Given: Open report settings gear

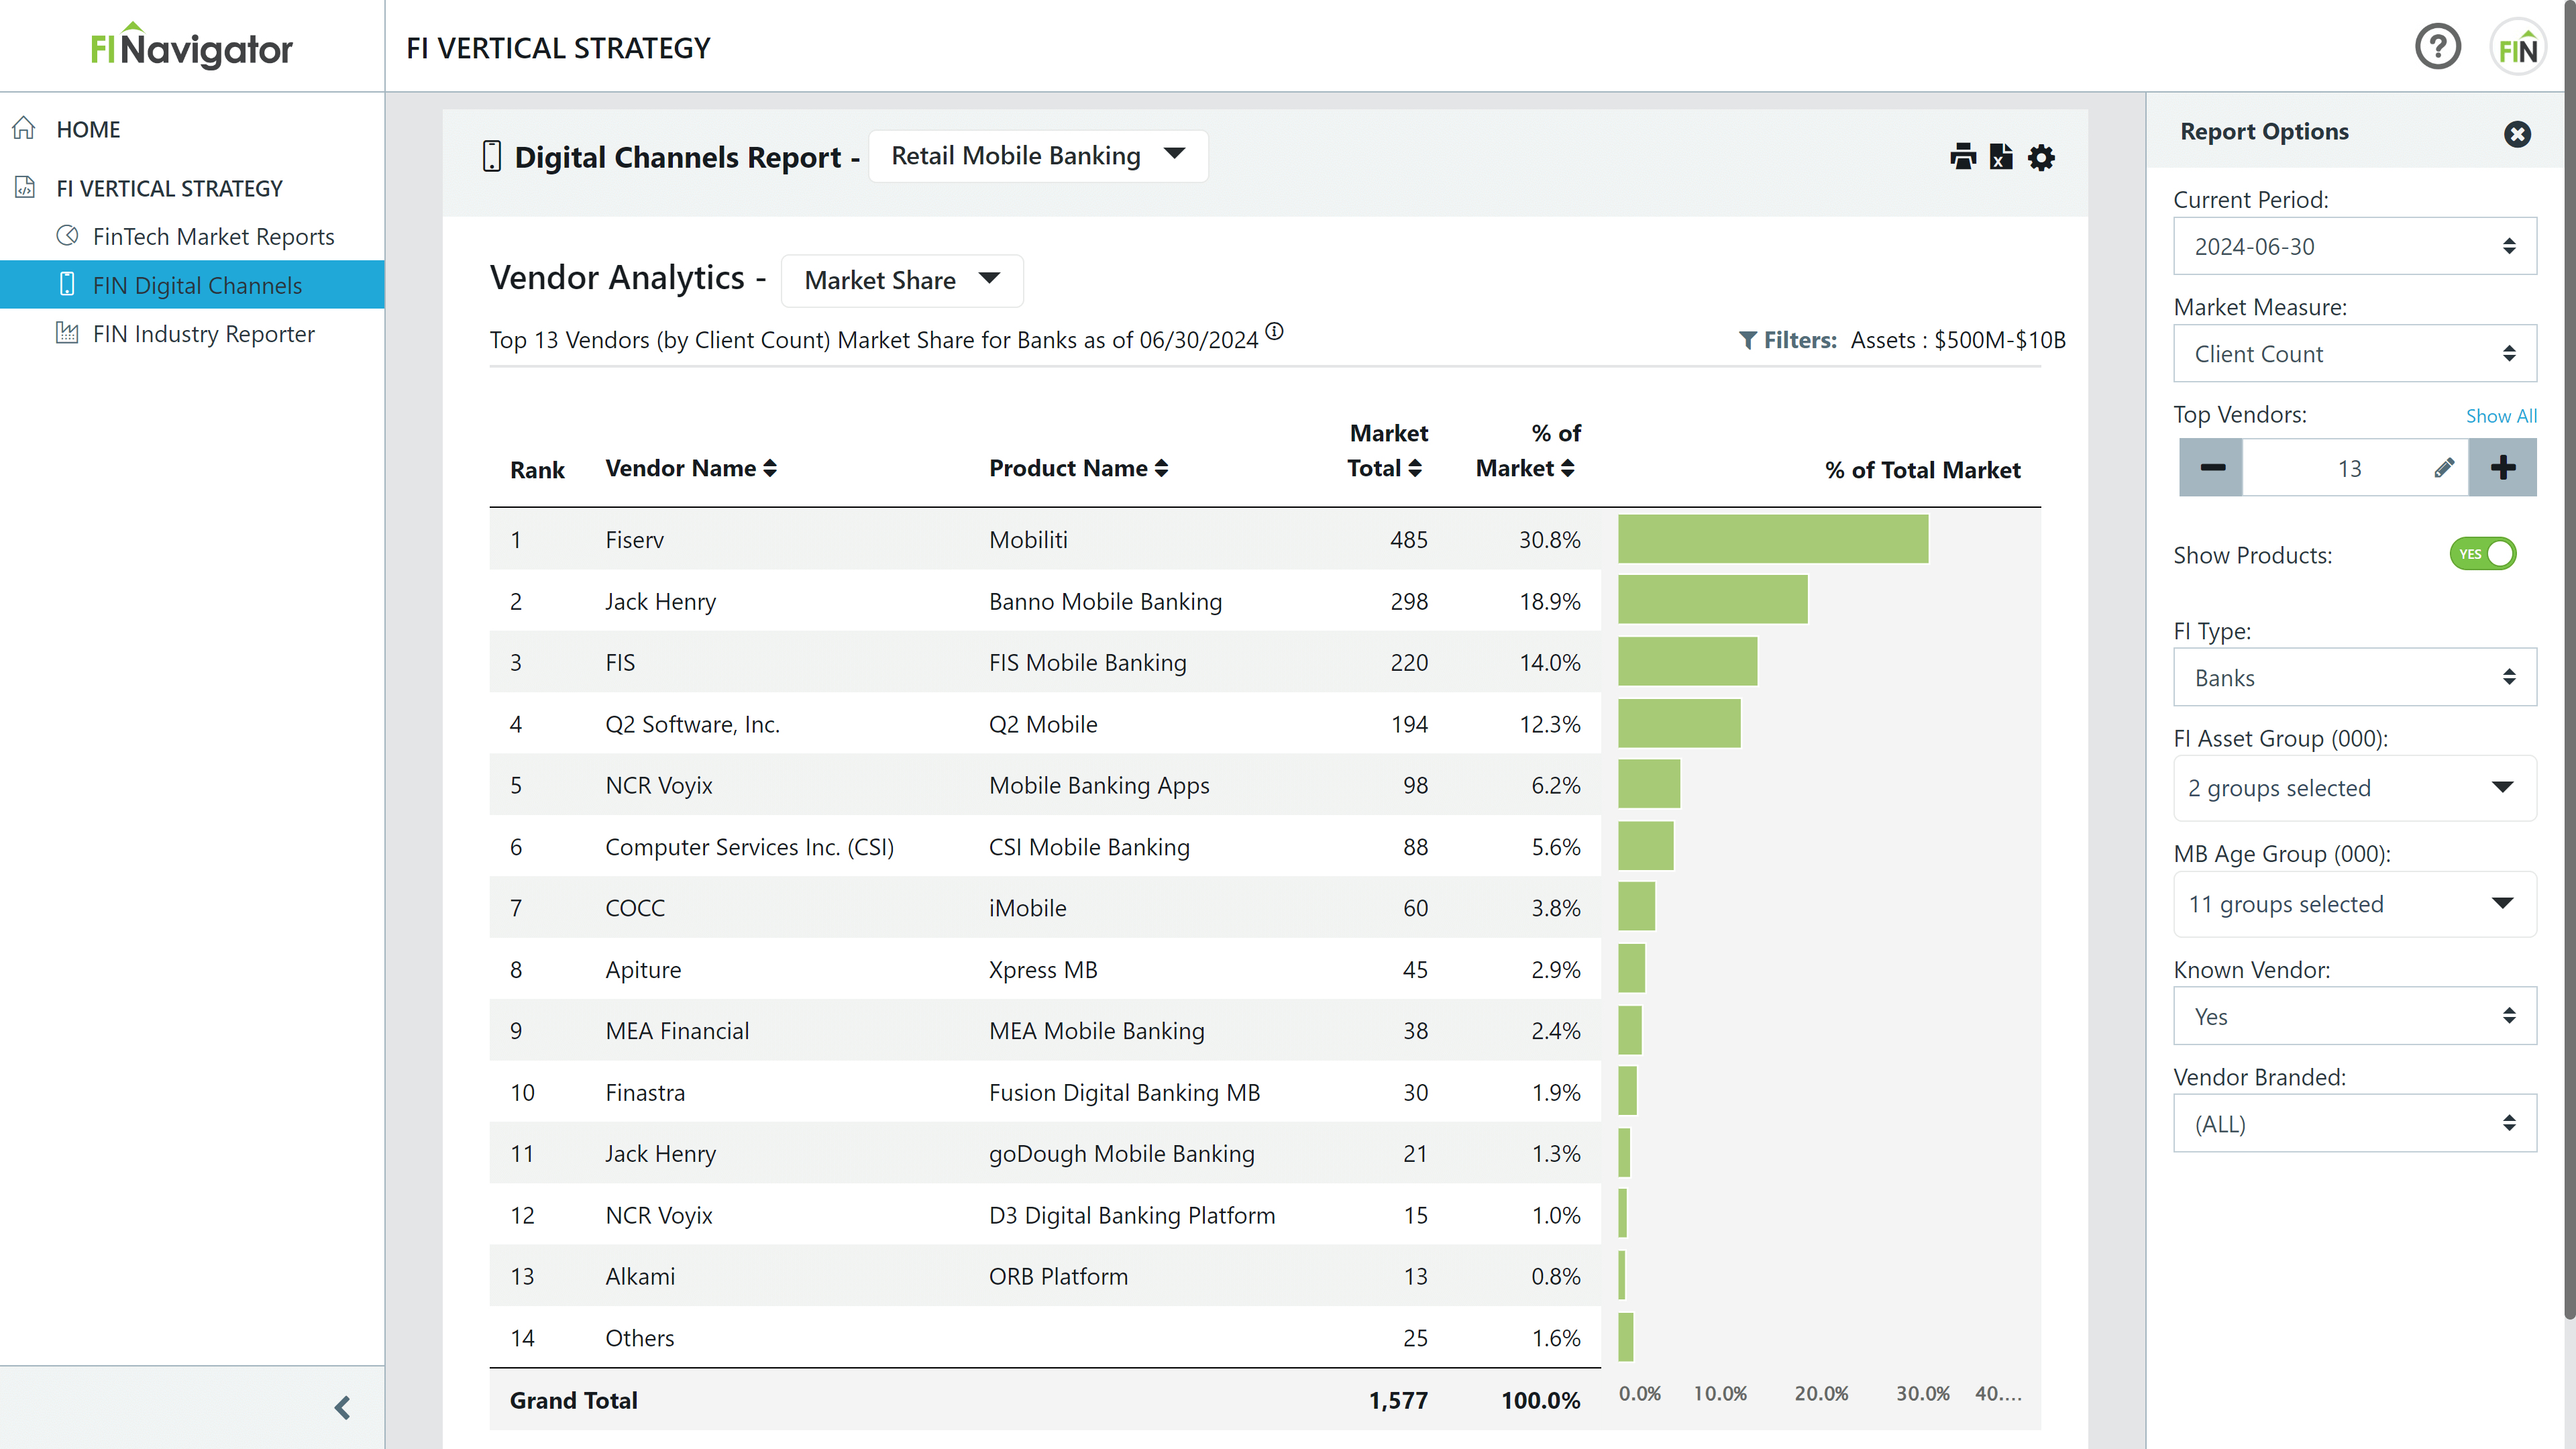Looking at the screenshot, I should (x=2041, y=157).
